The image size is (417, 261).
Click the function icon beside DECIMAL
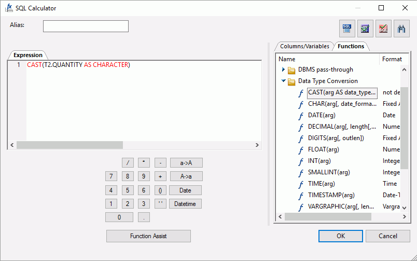pyautogui.click(x=301, y=128)
